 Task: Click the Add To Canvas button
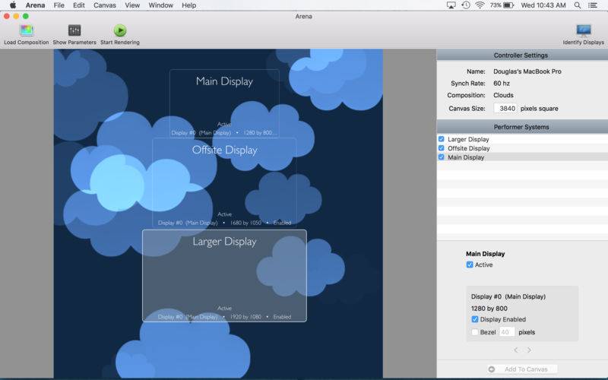[x=522, y=369]
